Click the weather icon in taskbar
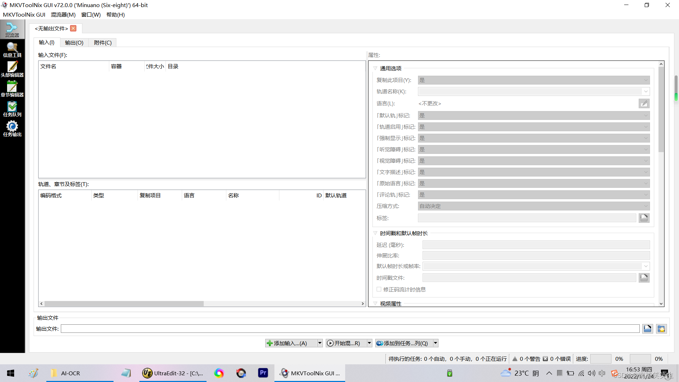The height and width of the screenshot is (382, 679). point(506,372)
